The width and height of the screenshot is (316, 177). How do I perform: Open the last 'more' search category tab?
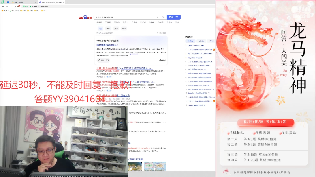[177, 22]
